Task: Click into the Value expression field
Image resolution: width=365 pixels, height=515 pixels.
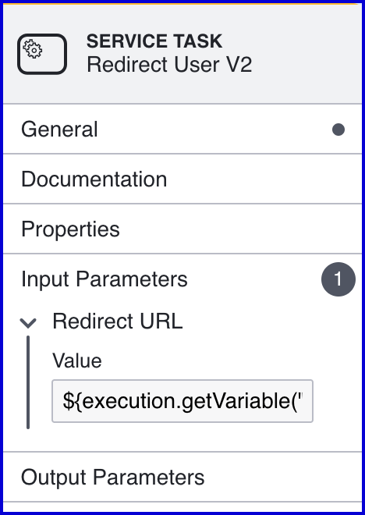Action: coord(182,401)
